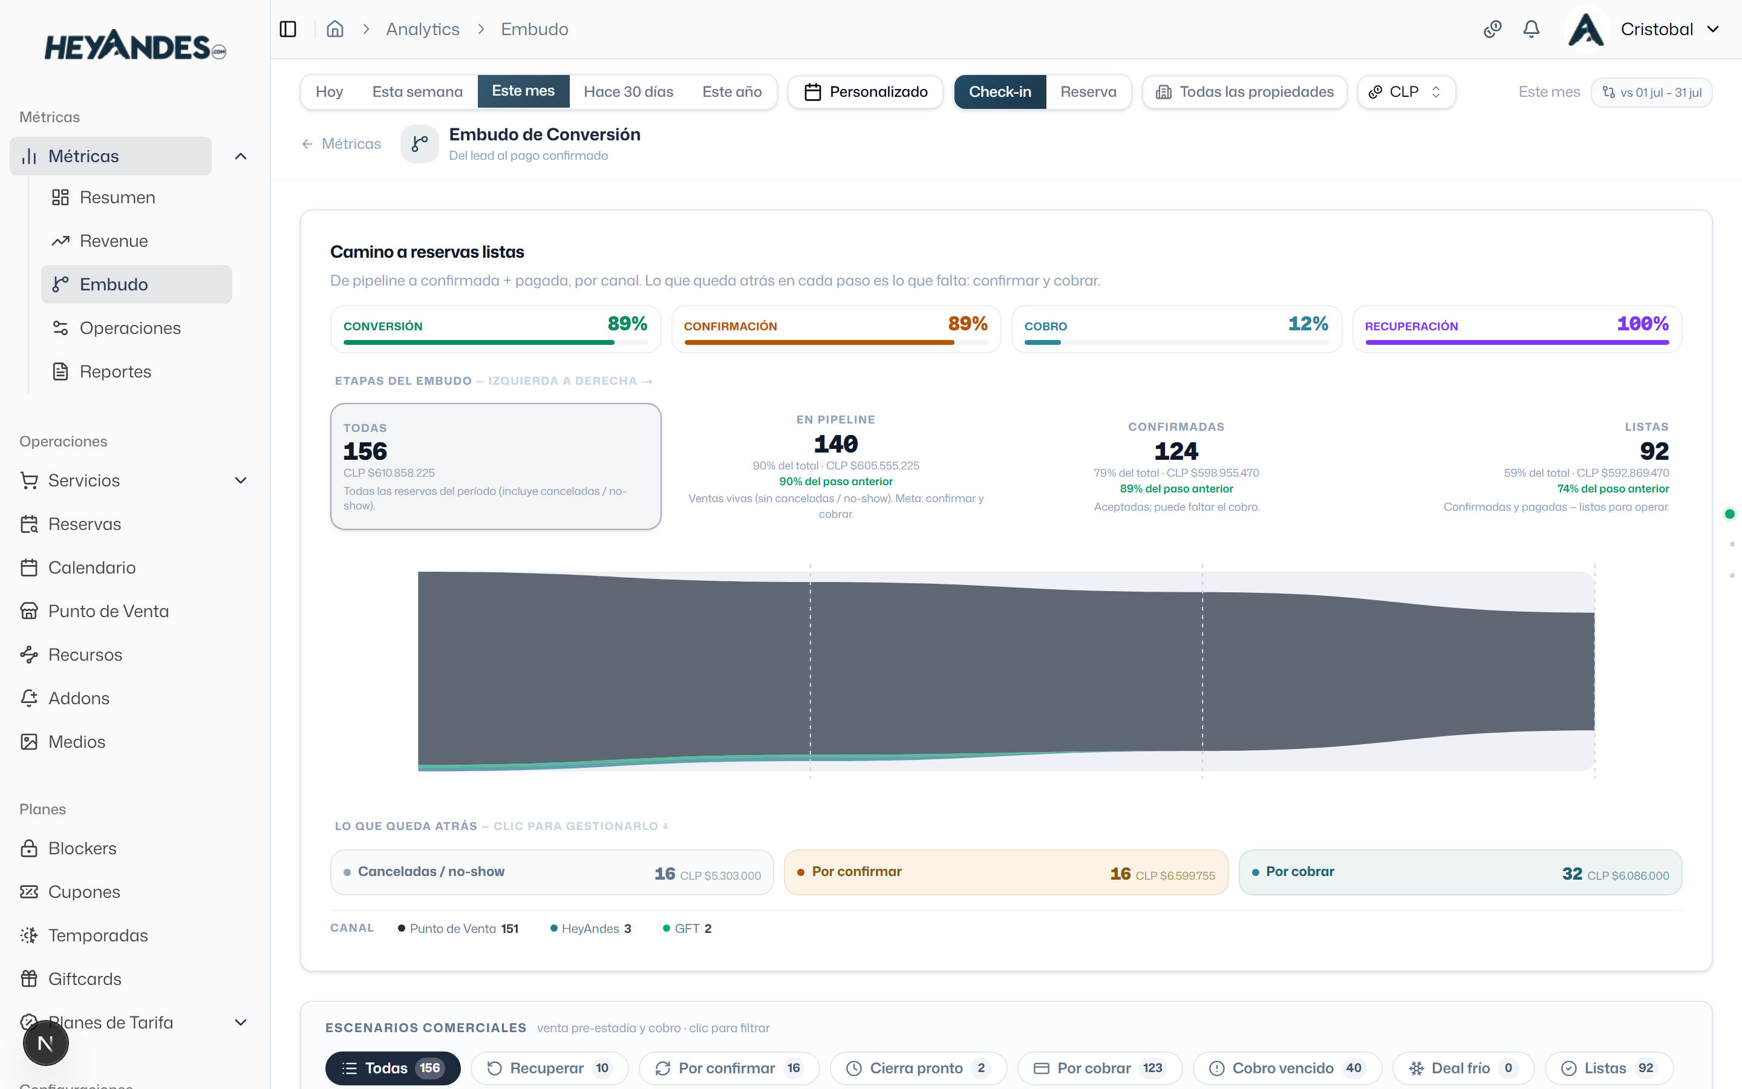Filter scenarios by Recuperar 10
Image resolution: width=1742 pixels, height=1089 pixels.
[549, 1068]
